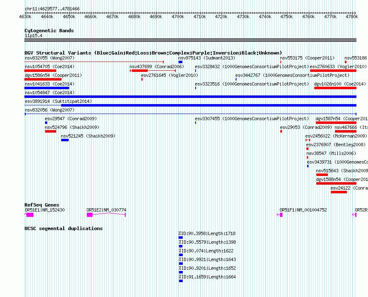Screen dimensions: 368x297
Task: Select the dgv1588n54 red loss bar
Action: click(x=336, y=183)
